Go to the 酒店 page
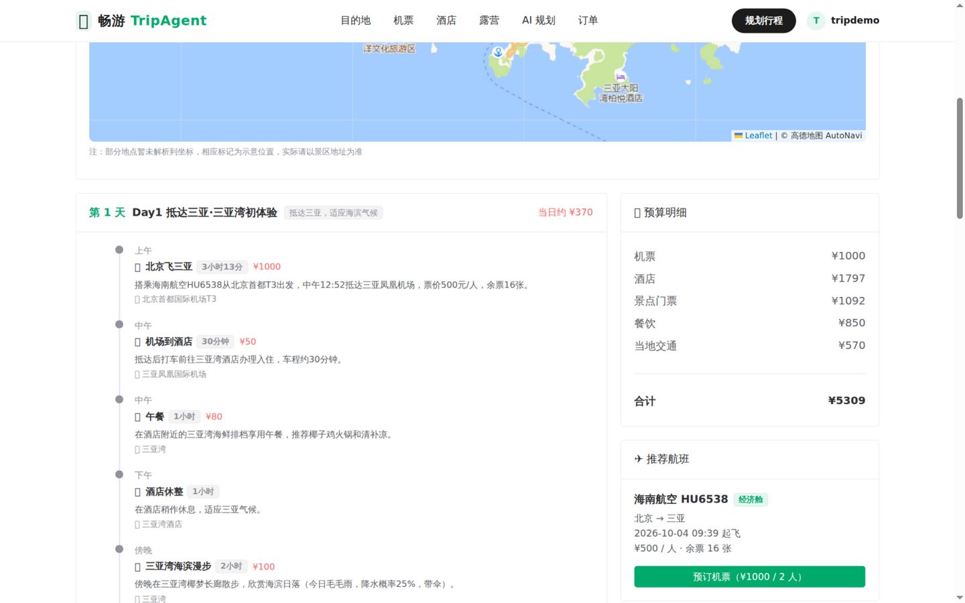This screenshot has width=965, height=603. pos(446,21)
